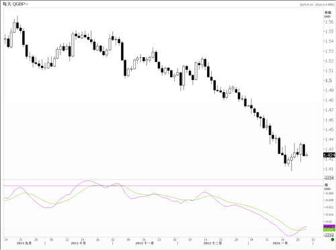Click the "2015 十一月" month label

144,243
